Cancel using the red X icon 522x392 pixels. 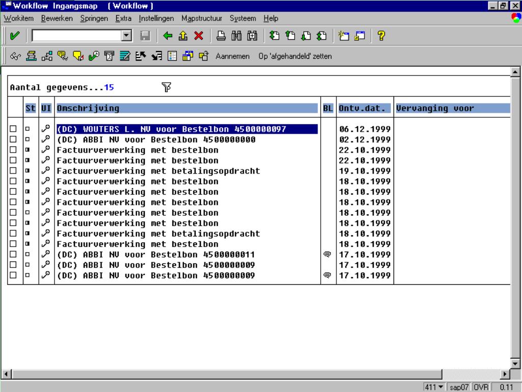coord(199,36)
